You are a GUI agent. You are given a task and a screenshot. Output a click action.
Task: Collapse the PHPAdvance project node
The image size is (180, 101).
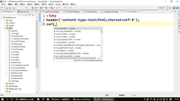tap(2, 18)
